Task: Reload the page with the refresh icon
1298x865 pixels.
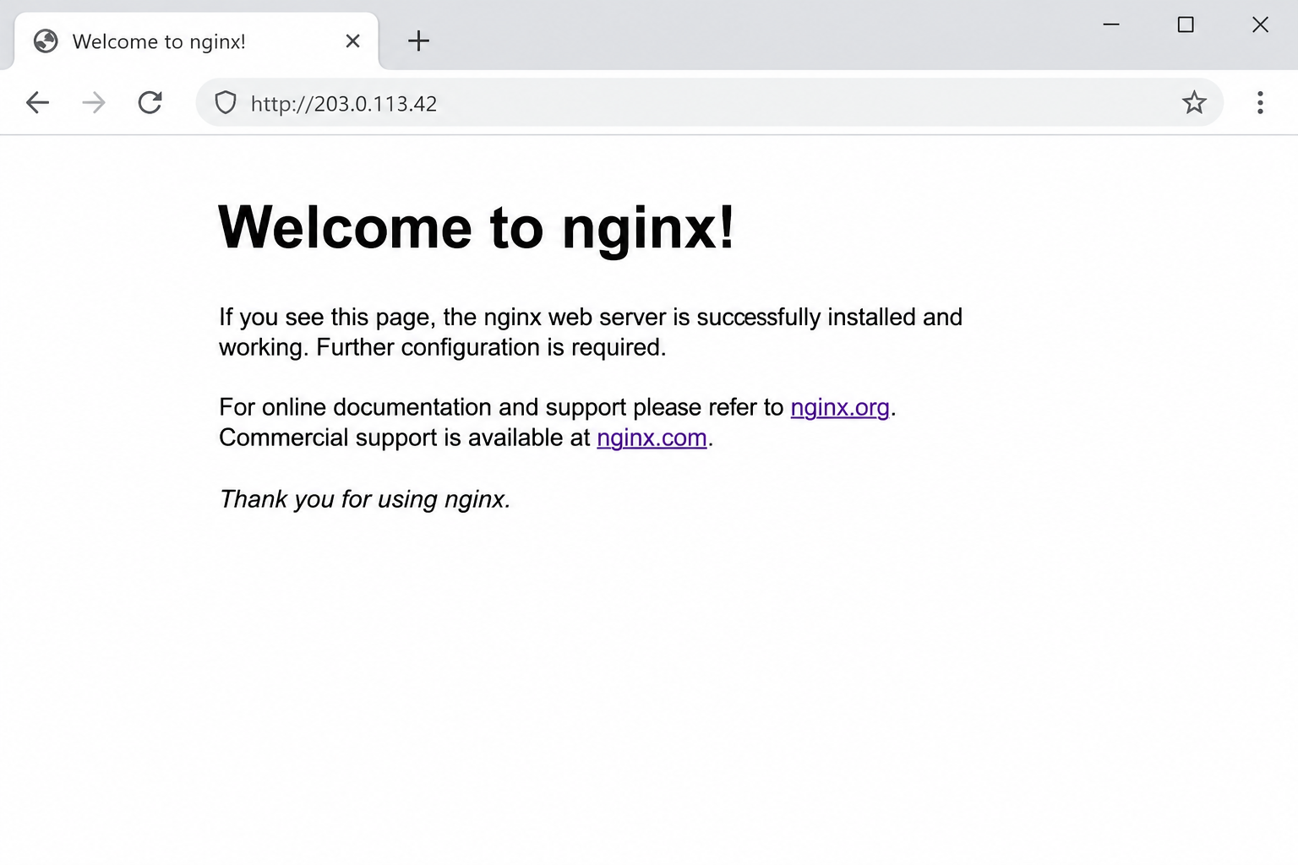Action: tap(150, 103)
